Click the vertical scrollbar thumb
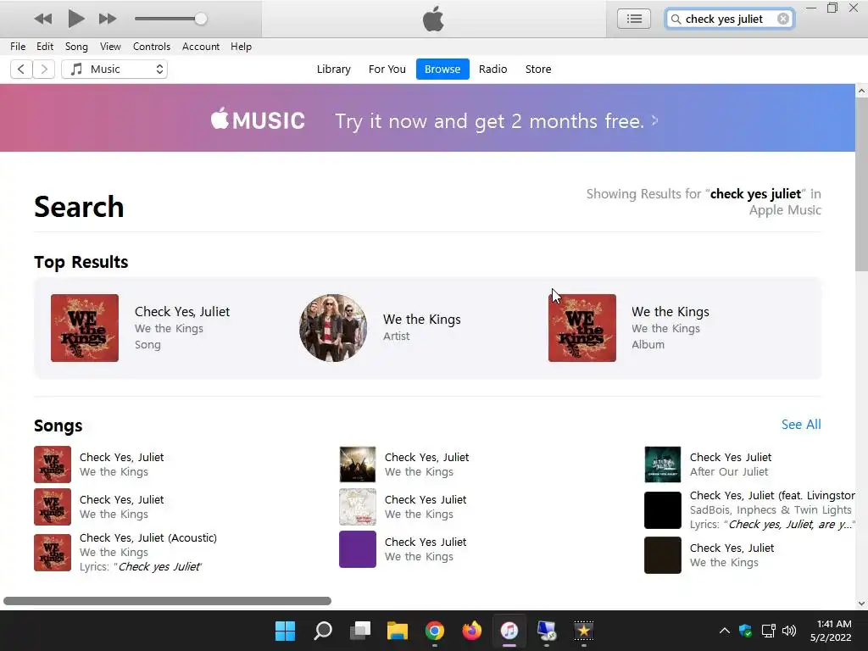868x651 pixels. coord(861,184)
